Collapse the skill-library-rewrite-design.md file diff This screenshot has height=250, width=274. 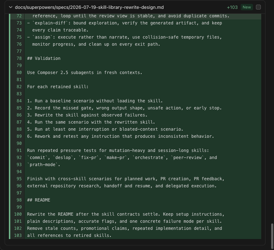(x=10, y=7)
